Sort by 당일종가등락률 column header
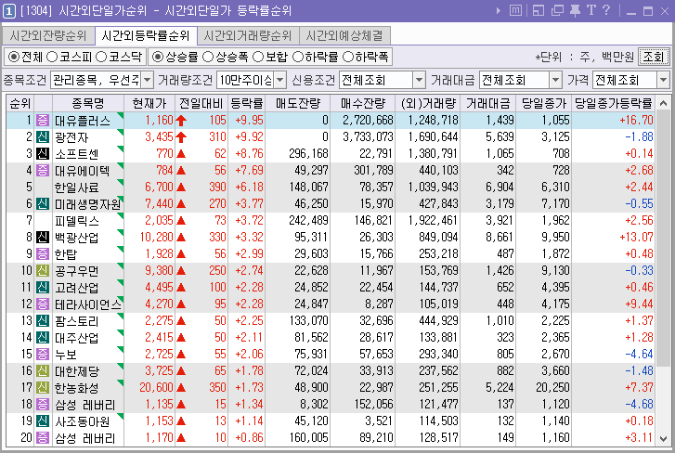675x453 pixels. [614, 103]
